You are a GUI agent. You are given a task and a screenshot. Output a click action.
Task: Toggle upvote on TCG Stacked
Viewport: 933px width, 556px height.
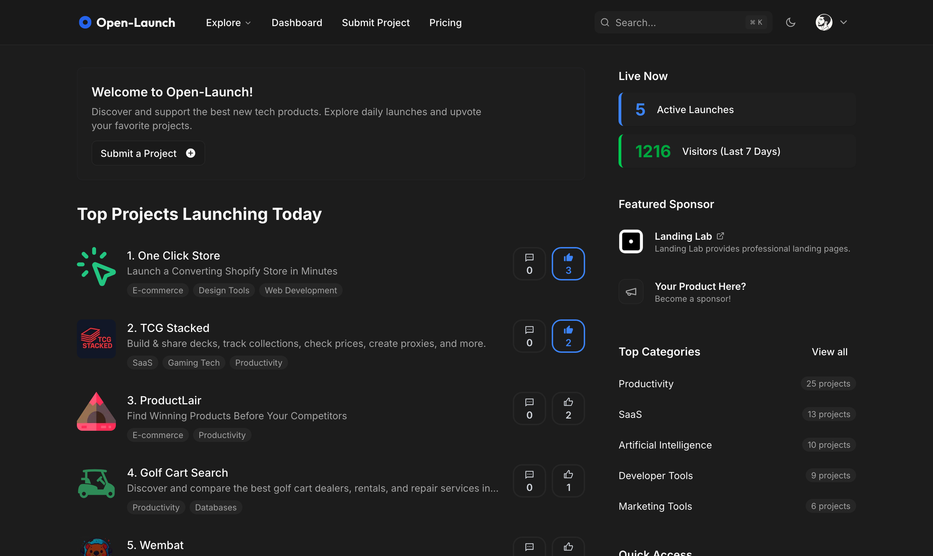pyautogui.click(x=568, y=336)
